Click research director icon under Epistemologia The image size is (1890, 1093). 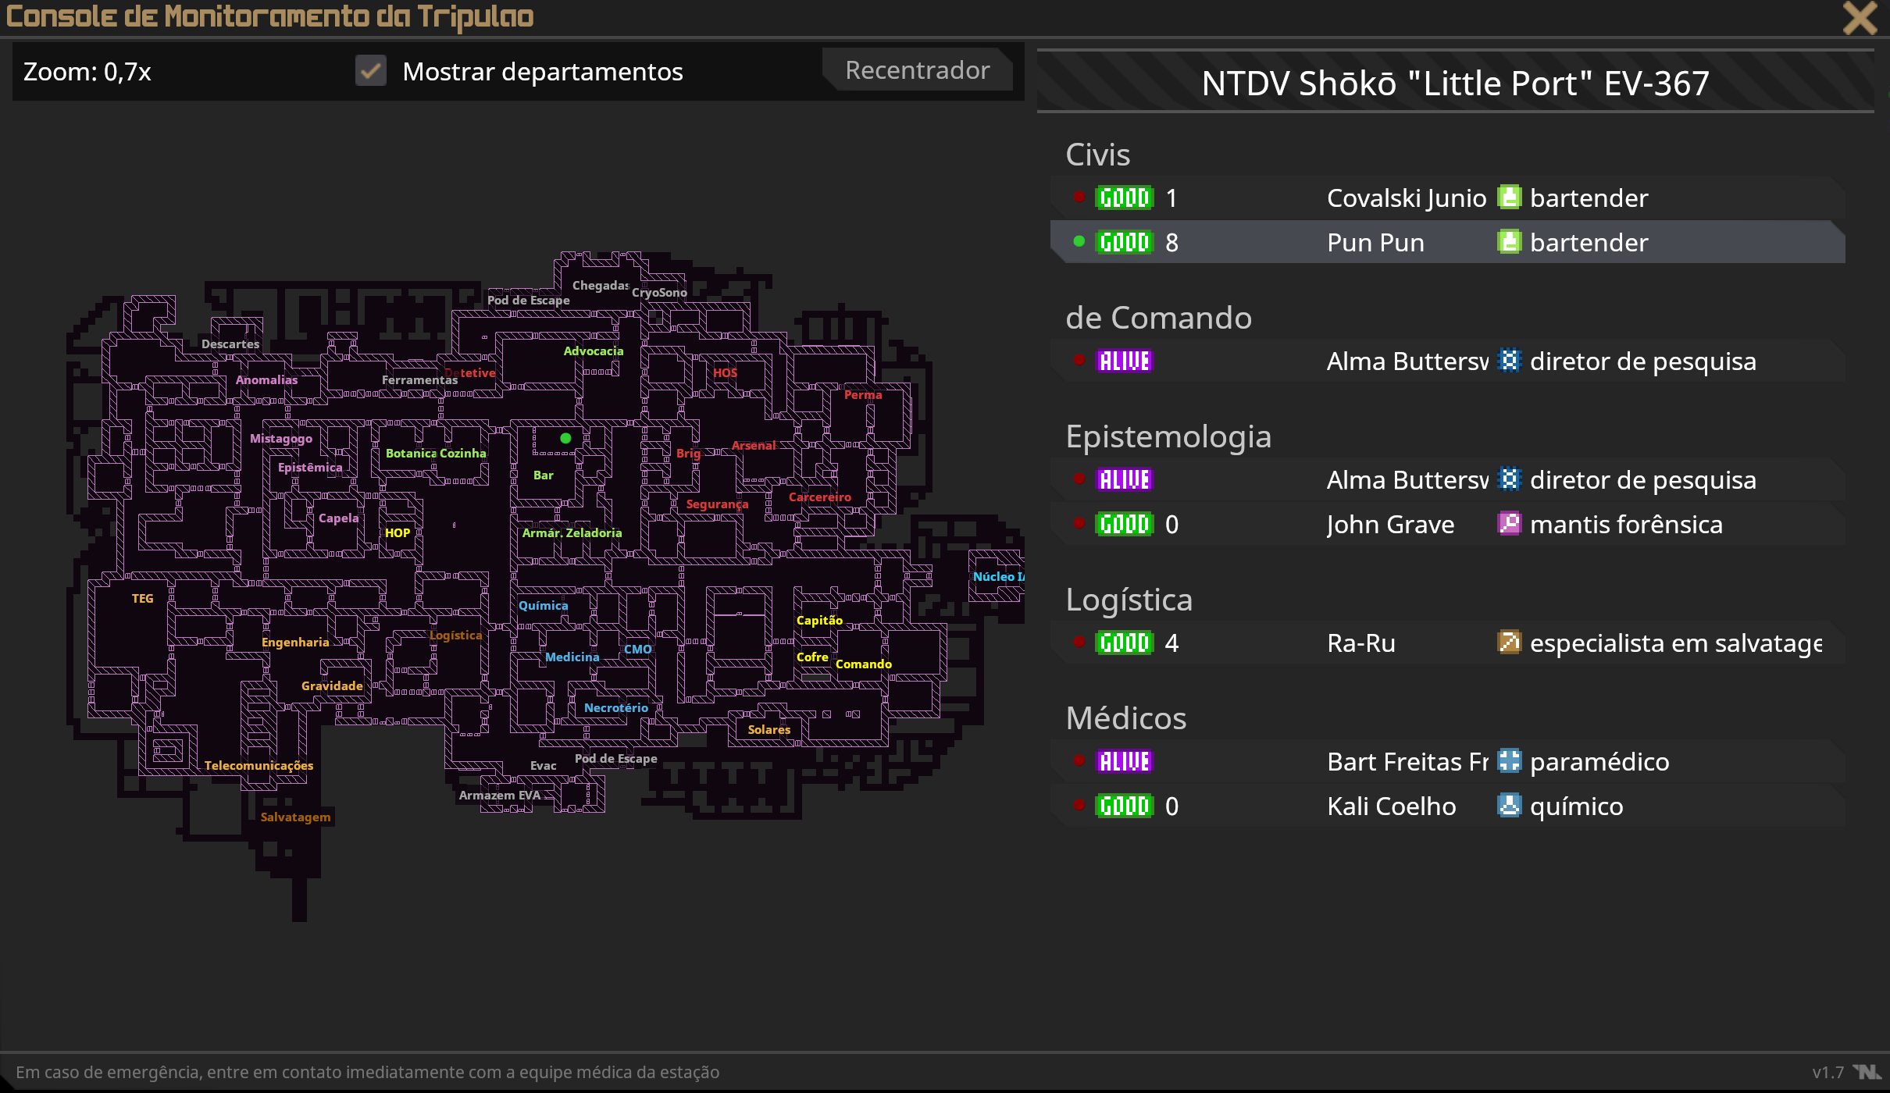point(1510,479)
